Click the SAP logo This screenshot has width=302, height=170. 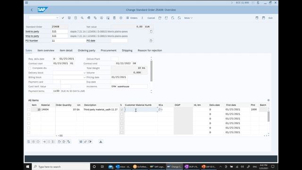pos(42,9)
